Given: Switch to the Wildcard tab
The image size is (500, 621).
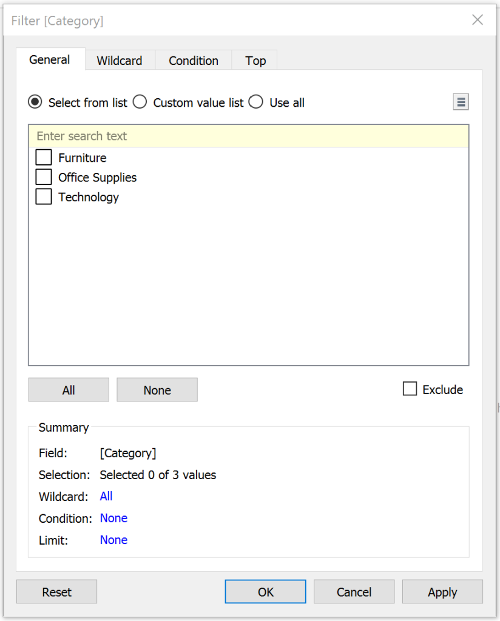Looking at the screenshot, I should [119, 60].
